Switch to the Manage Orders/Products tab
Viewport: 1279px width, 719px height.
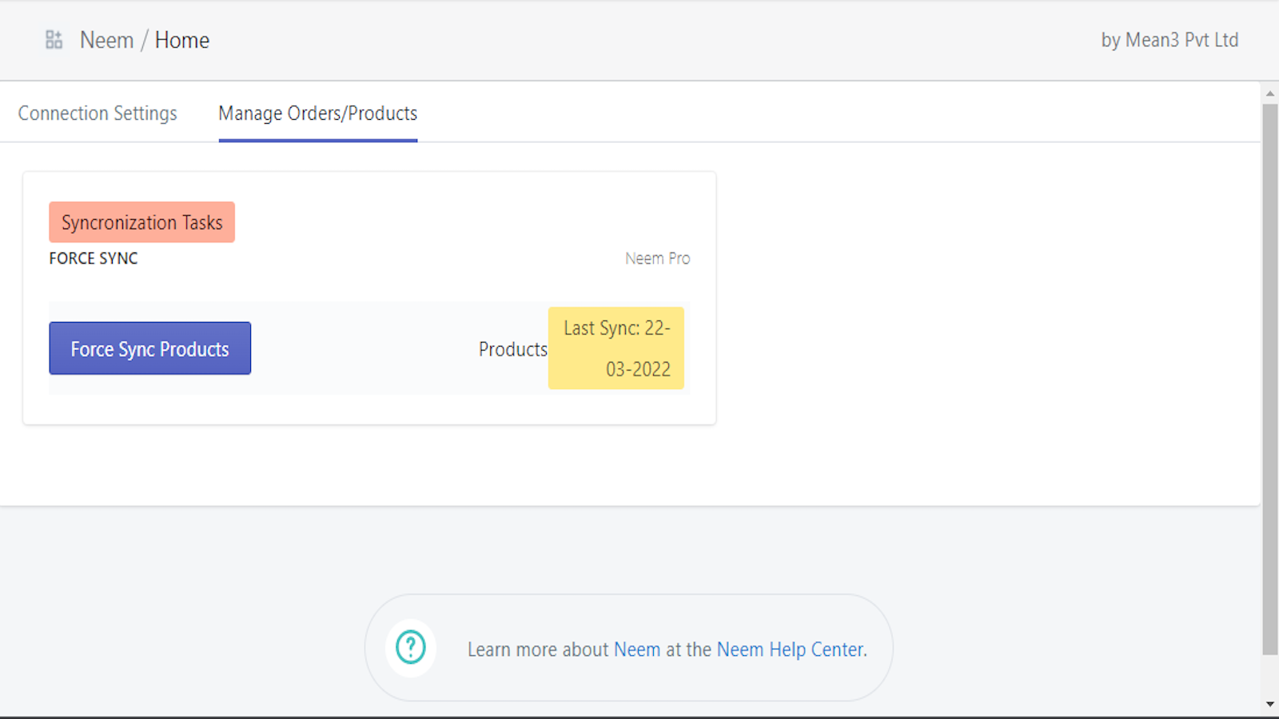(317, 113)
